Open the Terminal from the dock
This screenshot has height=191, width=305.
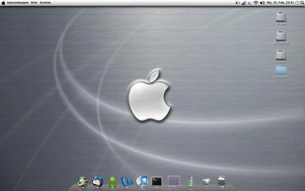click(157, 181)
